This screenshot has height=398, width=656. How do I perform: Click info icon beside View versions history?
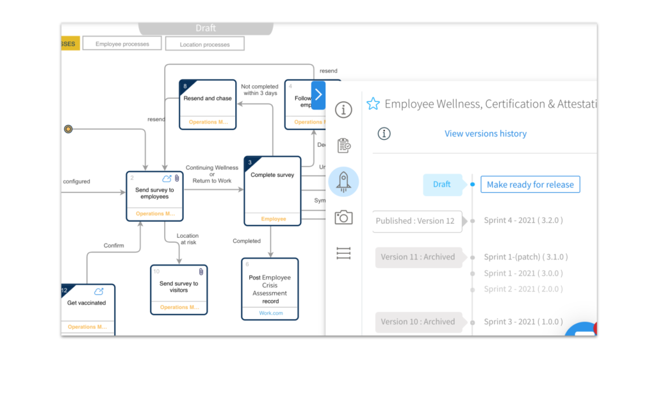[x=384, y=133]
